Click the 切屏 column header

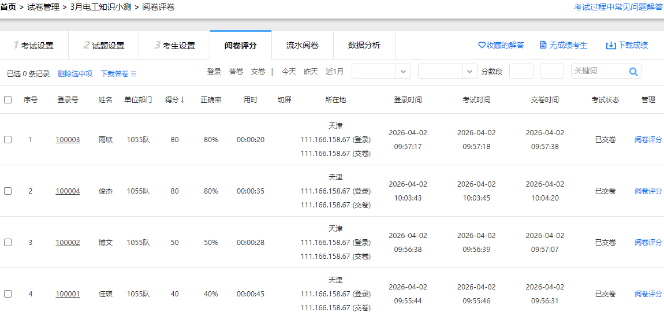(x=285, y=100)
